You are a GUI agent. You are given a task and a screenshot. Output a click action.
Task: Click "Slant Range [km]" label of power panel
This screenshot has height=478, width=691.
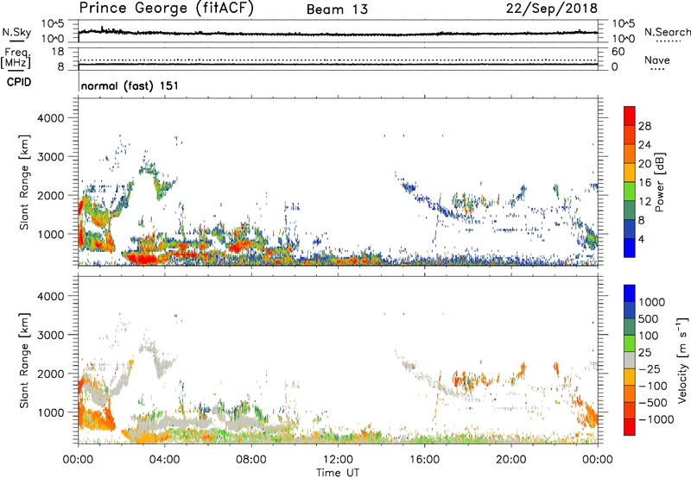24,182
